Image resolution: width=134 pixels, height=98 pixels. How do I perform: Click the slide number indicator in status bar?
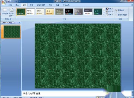point(6,97)
